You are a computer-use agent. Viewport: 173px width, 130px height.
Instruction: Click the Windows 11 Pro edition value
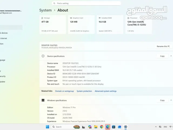69,108
